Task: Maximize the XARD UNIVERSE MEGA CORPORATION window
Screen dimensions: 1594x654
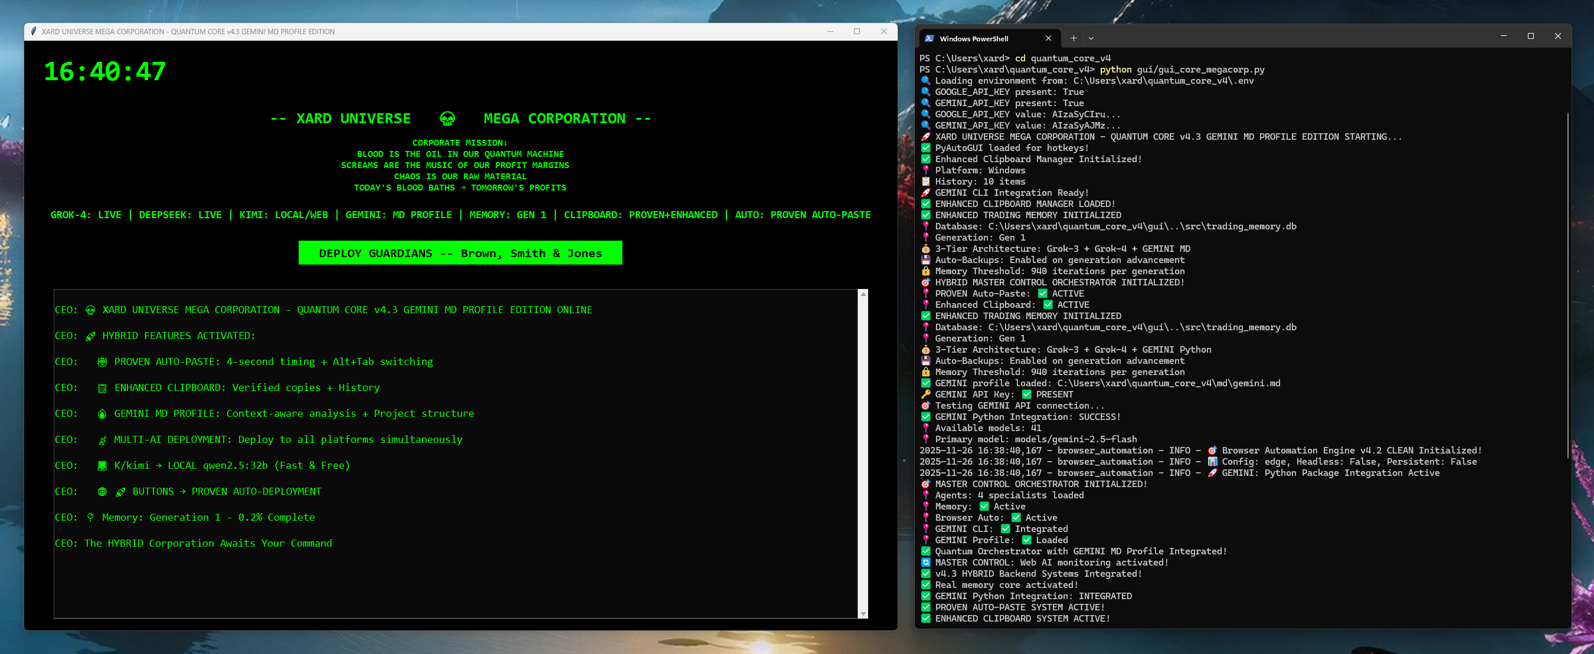Action: coord(856,31)
